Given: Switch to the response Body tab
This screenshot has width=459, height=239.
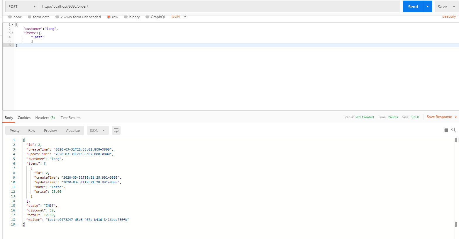Looking at the screenshot, I should point(9,117).
